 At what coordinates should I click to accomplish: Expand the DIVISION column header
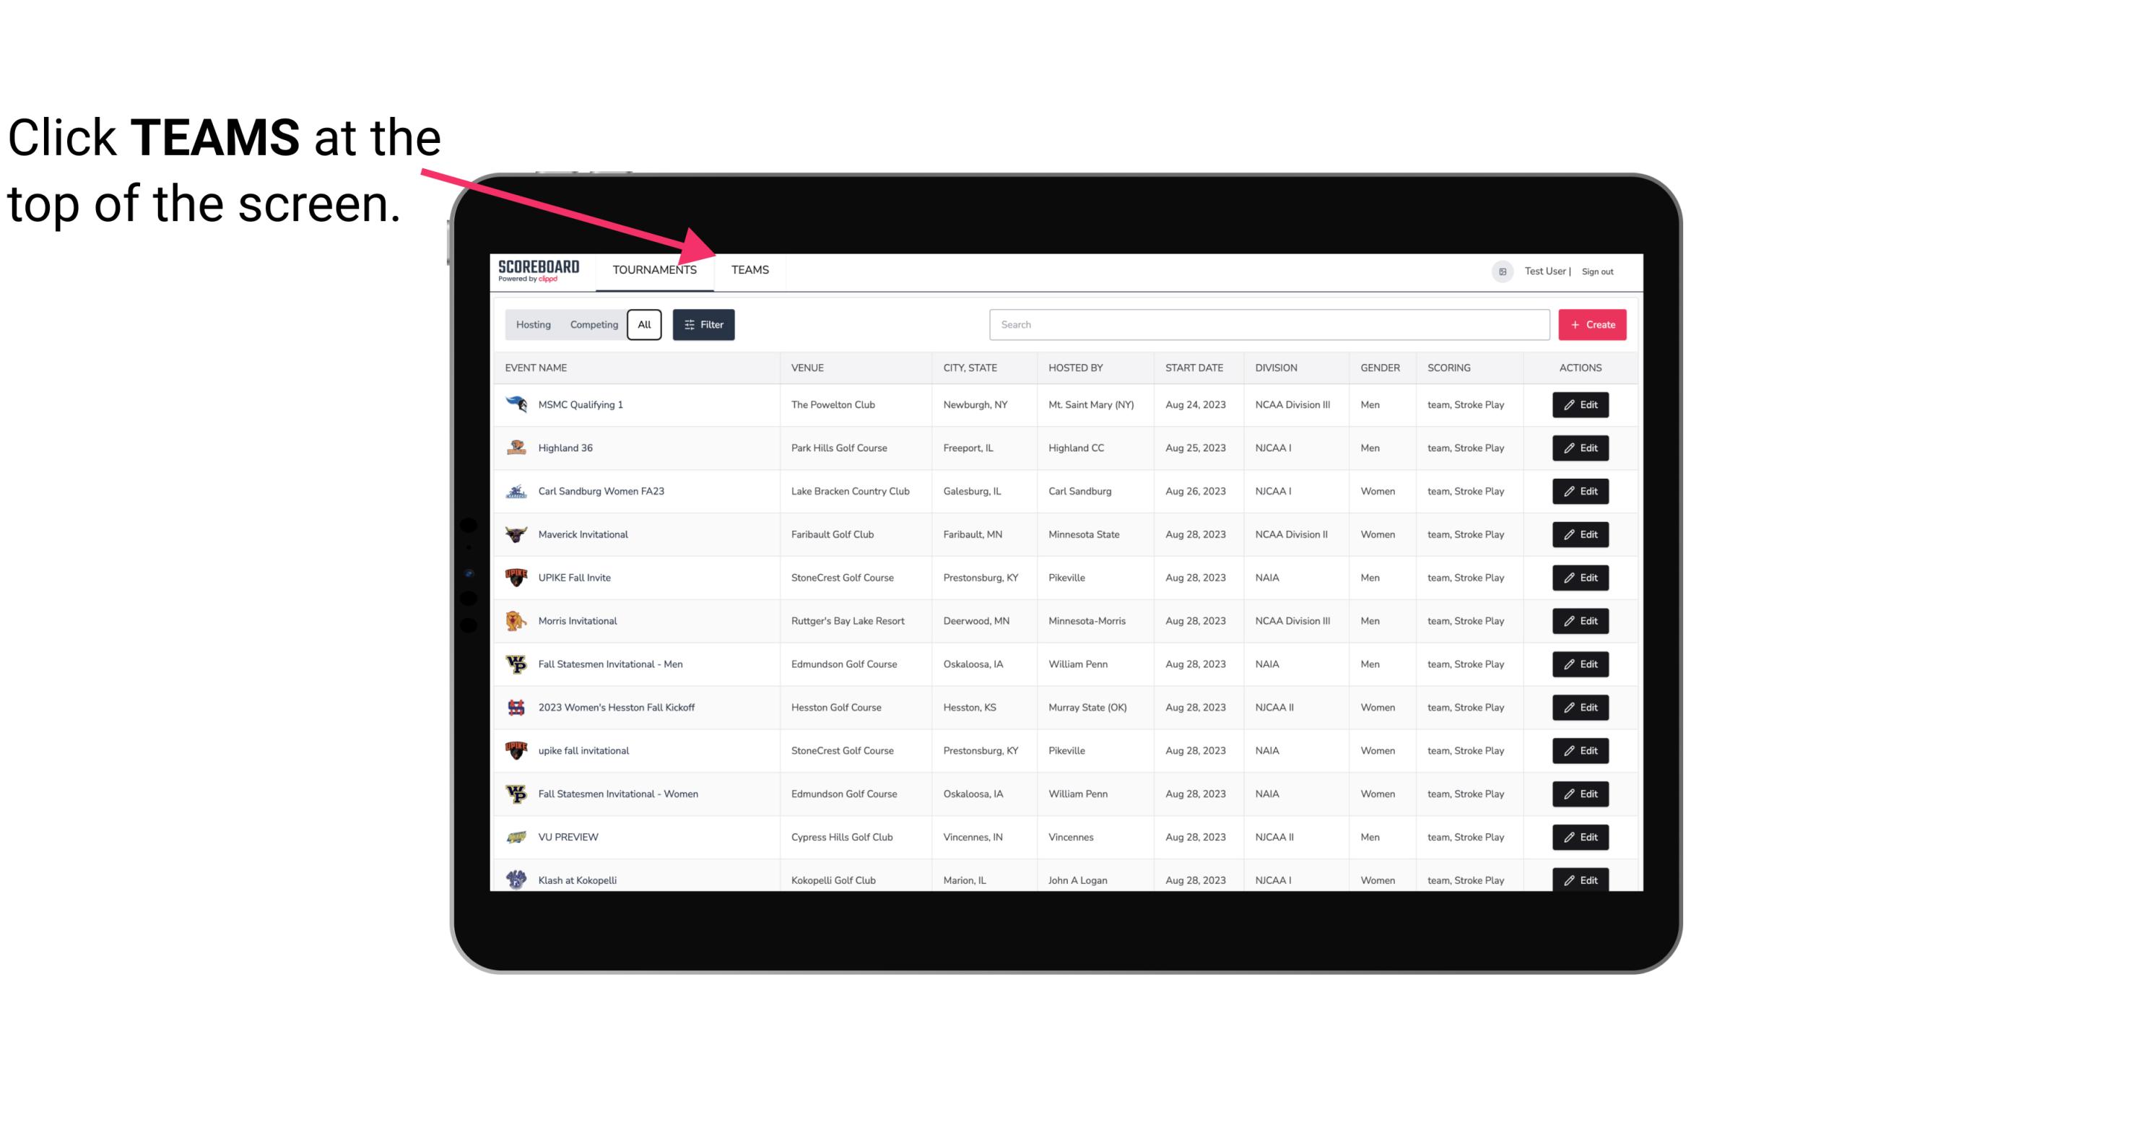coord(1277,367)
